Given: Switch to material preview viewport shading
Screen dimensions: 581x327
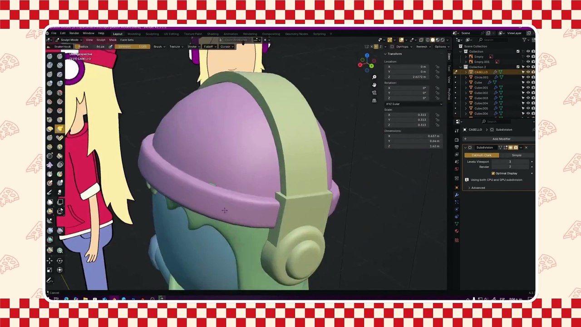Looking at the screenshot, I should pyautogui.click(x=437, y=40).
